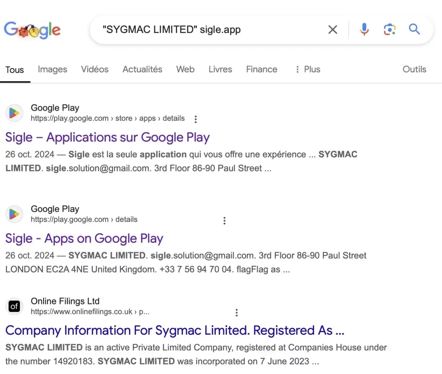Open the "Sigle – Applications sur Google Play" result
This screenshot has height=374, width=442.
tap(107, 137)
